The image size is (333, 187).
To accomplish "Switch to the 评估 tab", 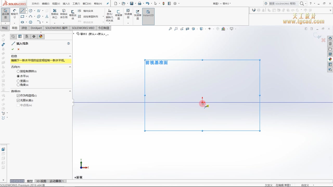I will (x=24, y=28).
